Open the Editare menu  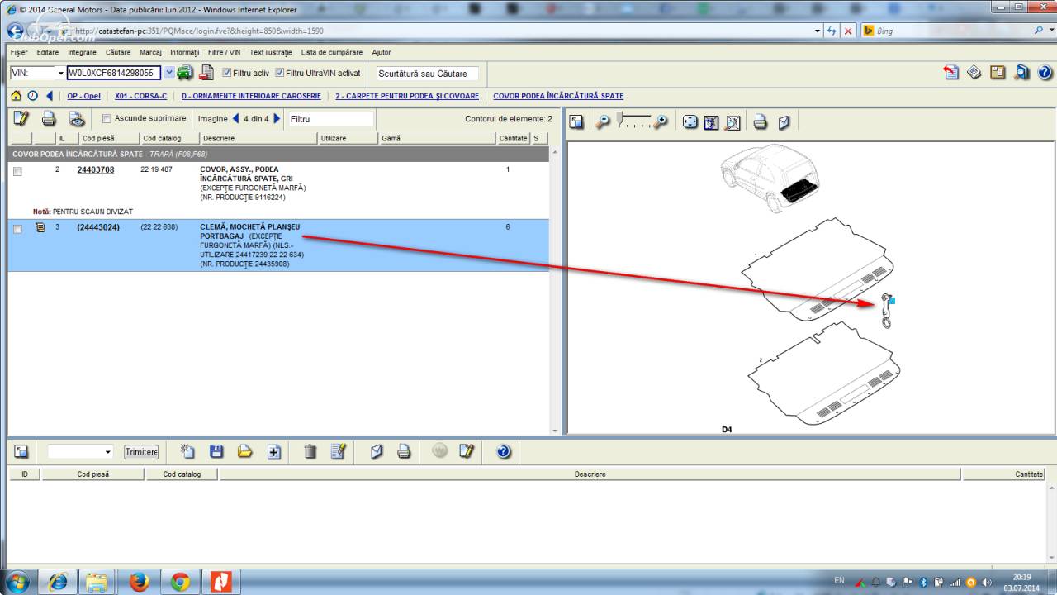coord(48,52)
